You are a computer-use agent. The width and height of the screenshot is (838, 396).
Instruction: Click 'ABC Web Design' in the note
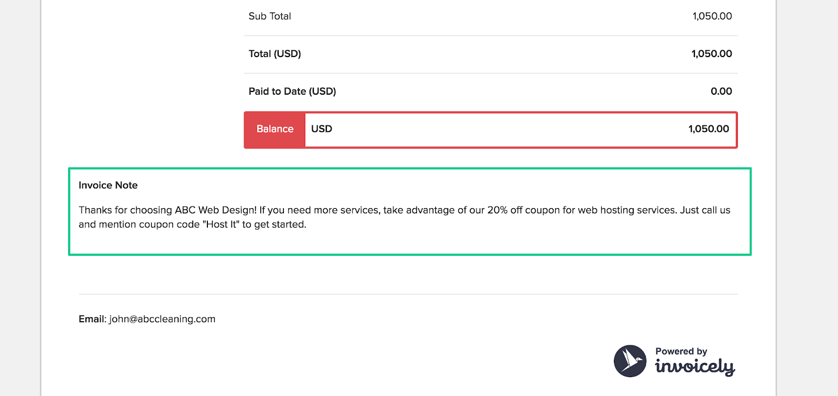coord(215,210)
